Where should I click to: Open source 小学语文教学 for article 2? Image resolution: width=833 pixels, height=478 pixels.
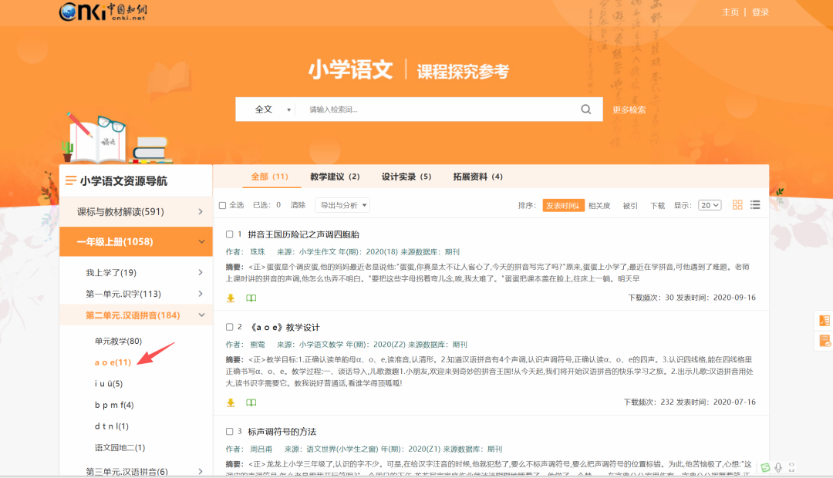(322, 344)
